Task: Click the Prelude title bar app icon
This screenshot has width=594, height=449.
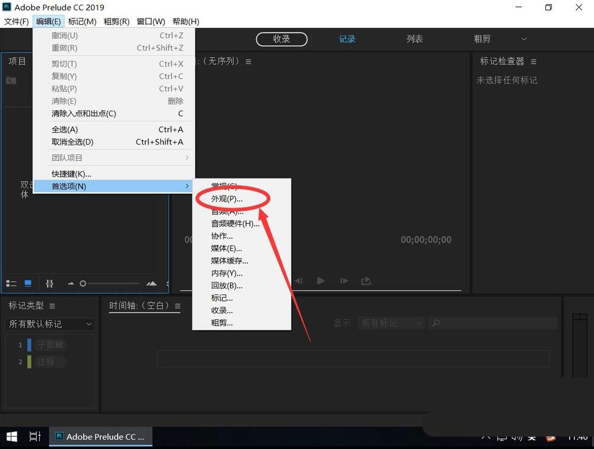Action: click(x=7, y=7)
